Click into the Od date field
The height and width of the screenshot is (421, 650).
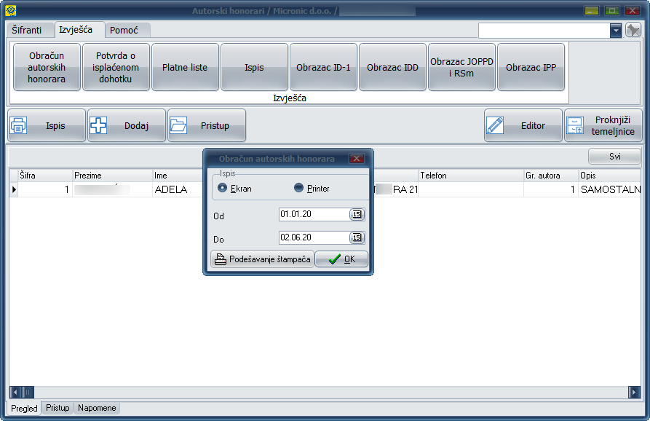(x=313, y=214)
